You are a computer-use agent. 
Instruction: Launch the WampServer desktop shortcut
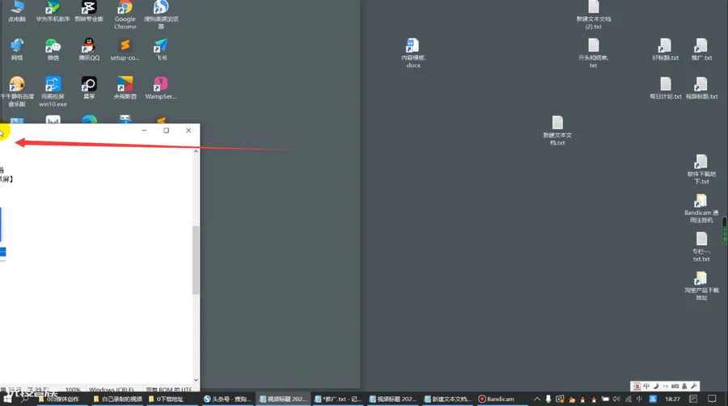(x=161, y=88)
